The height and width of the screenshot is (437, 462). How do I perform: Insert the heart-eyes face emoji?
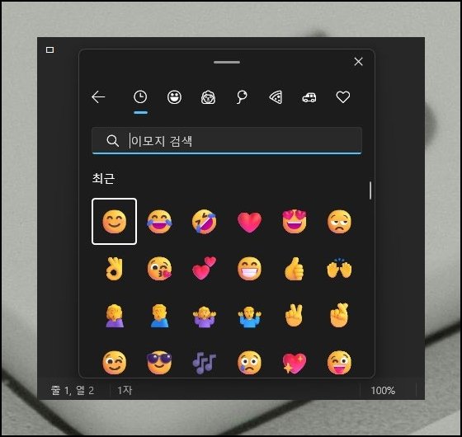(295, 222)
